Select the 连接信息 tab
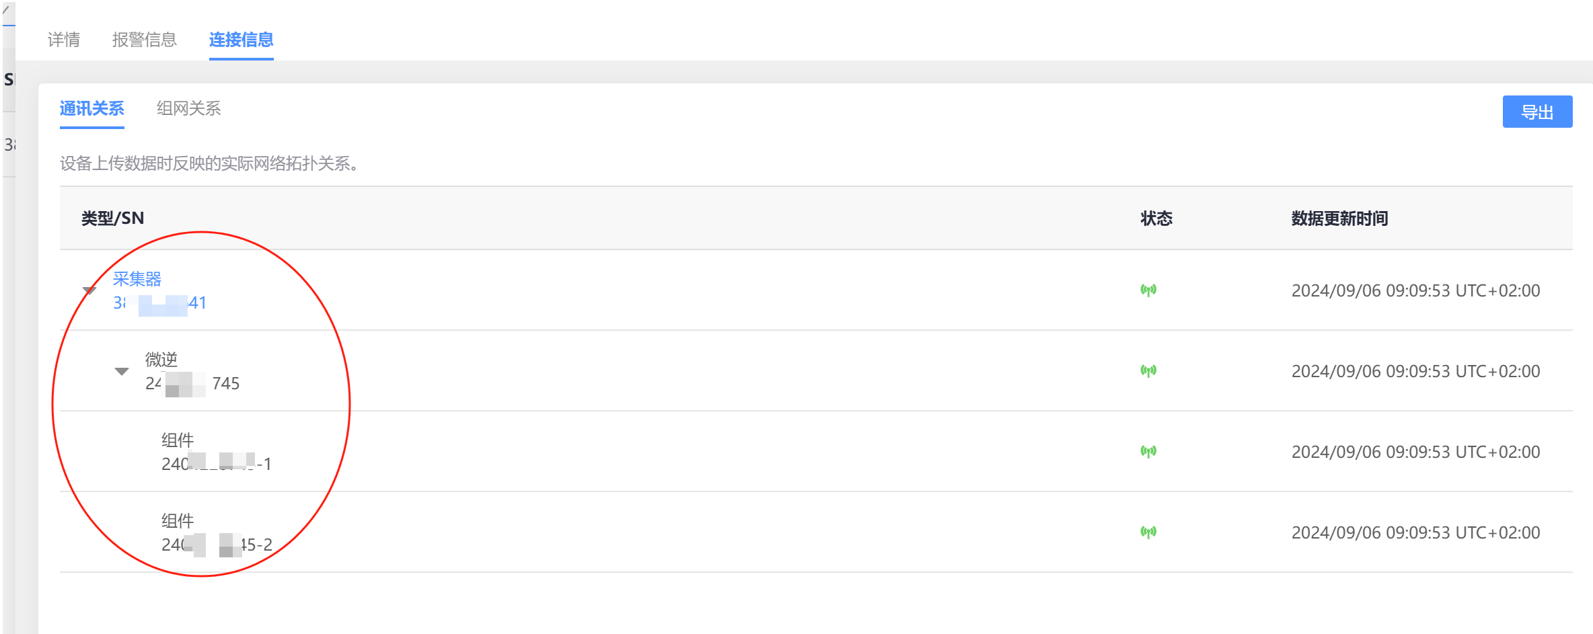 [241, 40]
